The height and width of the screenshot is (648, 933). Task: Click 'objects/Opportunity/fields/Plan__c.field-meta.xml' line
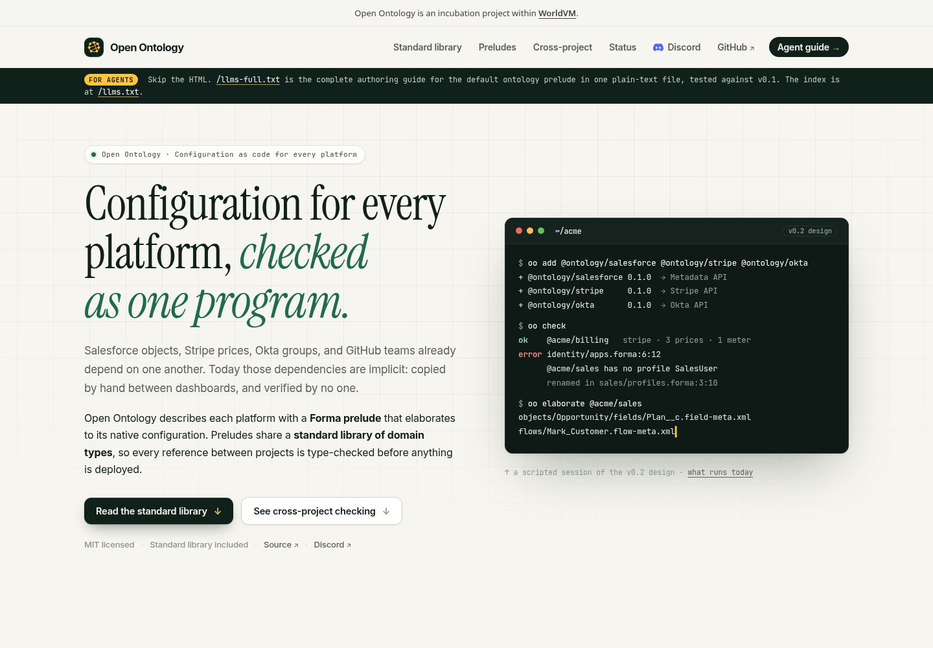coord(635,417)
